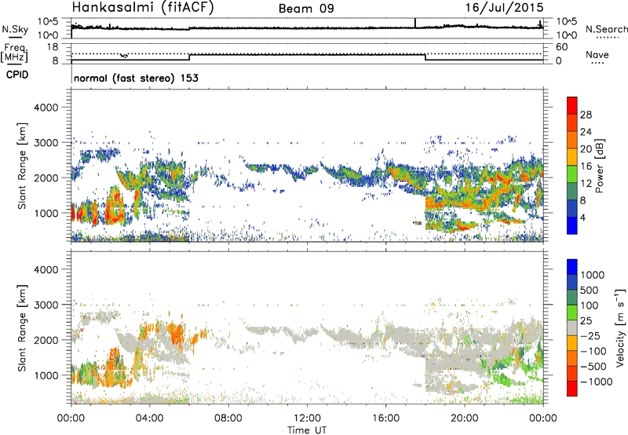Select the Freq. [MHz] axis label

pos(14,53)
